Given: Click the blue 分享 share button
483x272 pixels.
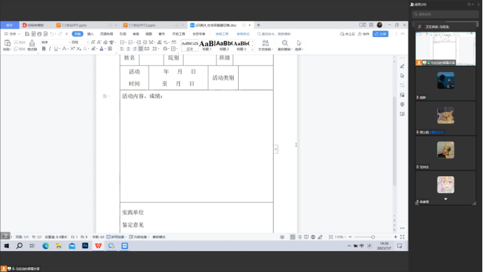Looking at the screenshot, I should pyautogui.click(x=380, y=34).
